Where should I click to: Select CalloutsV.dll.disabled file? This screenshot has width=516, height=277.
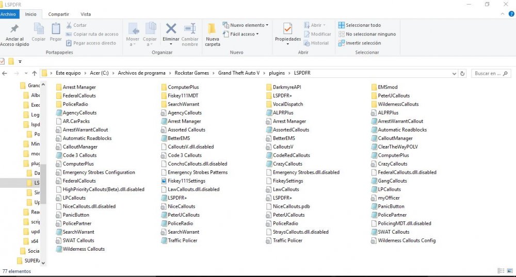[x=187, y=146]
